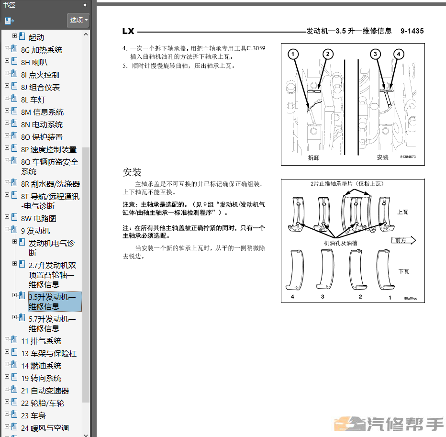This screenshot has height=437, width=446.
Task: Jump to 8W 电路图 bookmark
Action: [x=39, y=218]
